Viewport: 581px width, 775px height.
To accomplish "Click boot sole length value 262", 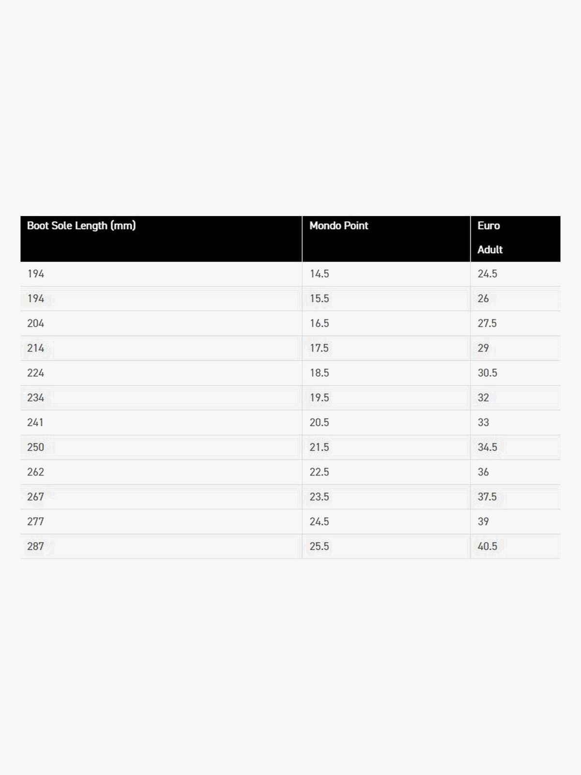I will click(36, 472).
